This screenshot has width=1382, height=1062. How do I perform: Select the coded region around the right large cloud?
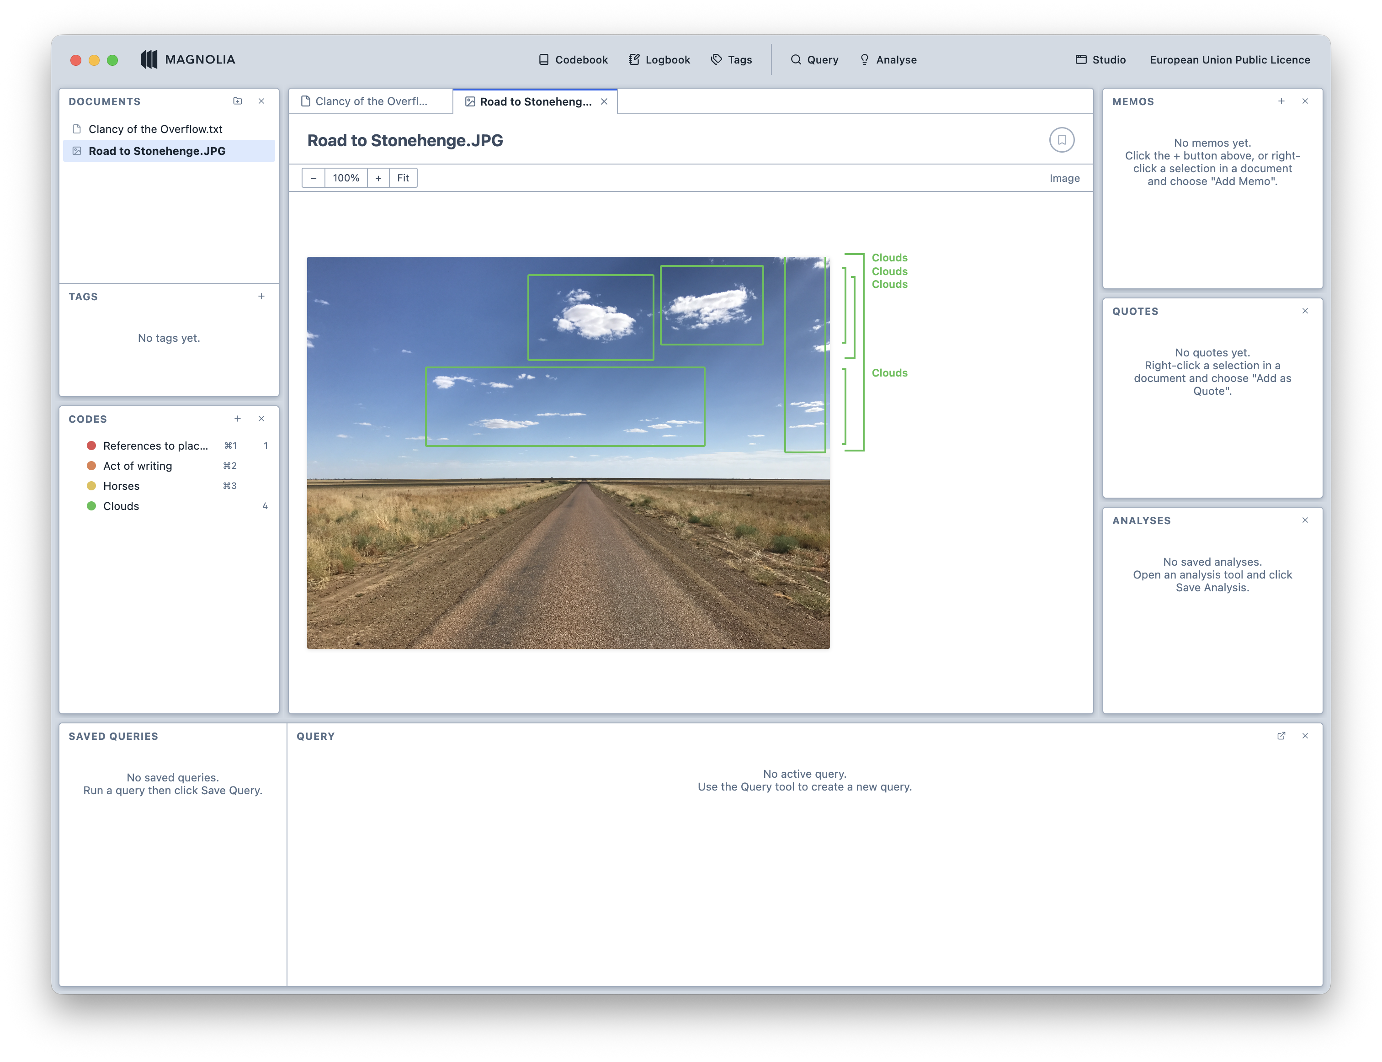tap(712, 305)
